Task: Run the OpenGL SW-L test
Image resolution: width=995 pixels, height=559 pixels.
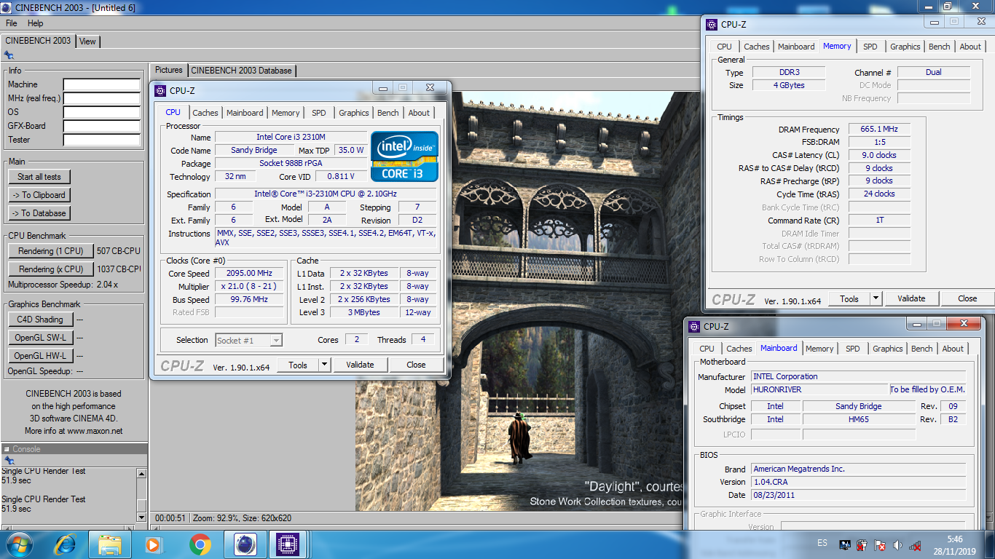Action: click(x=41, y=338)
